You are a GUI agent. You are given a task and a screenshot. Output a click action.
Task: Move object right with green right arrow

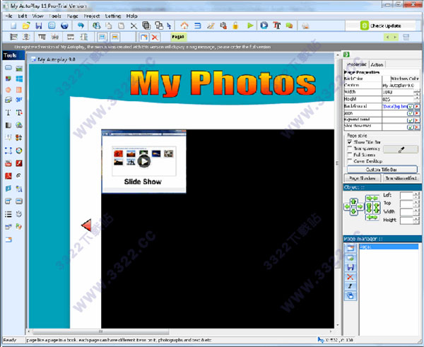click(x=360, y=207)
